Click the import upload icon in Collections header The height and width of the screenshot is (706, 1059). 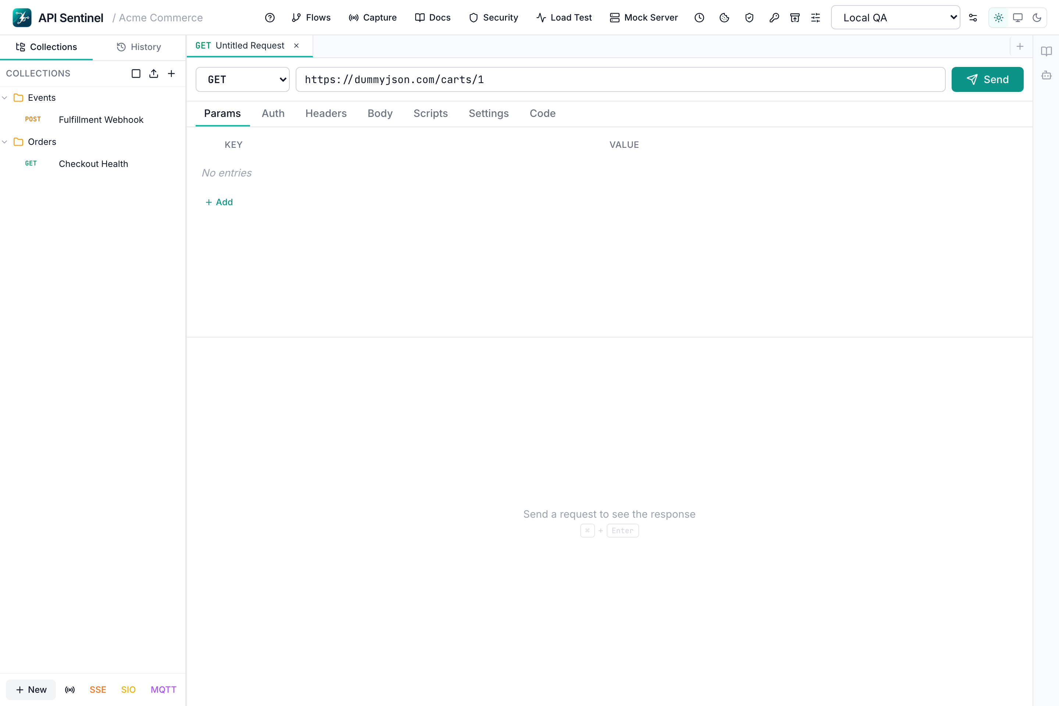154,74
